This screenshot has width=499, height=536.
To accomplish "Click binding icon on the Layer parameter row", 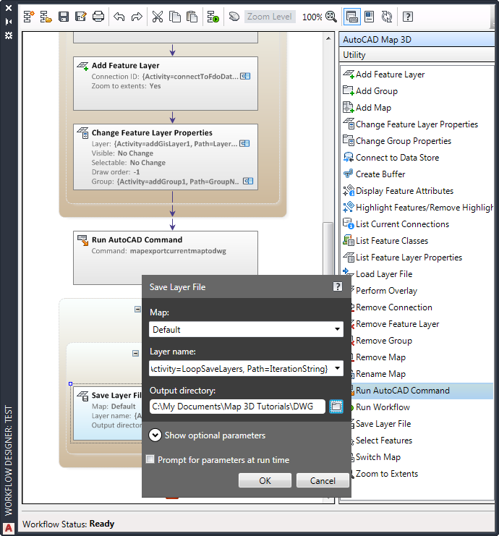I will pyautogui.click(x=244, y=143).
